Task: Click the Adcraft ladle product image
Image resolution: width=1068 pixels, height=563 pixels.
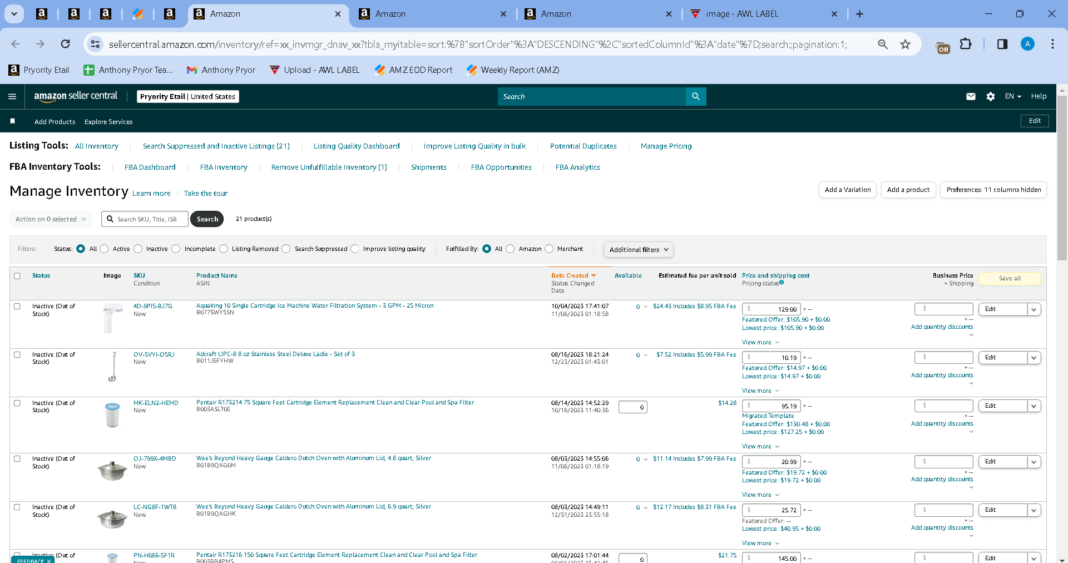Action: [x=113, y=367]
